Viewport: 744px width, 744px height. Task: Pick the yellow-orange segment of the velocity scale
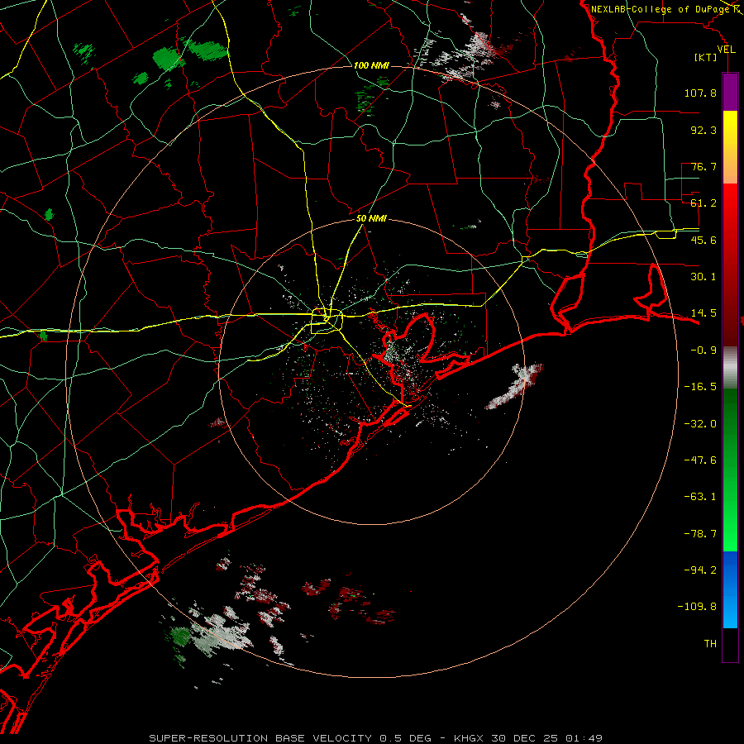[x=730, y=147]
